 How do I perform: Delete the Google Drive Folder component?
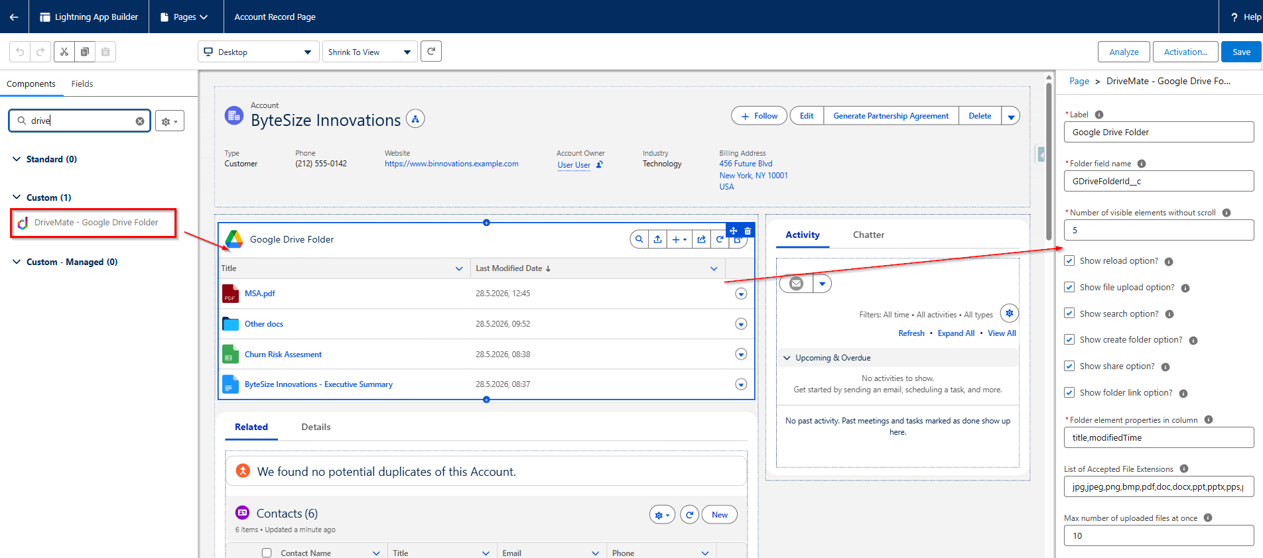tap(748, 231)
